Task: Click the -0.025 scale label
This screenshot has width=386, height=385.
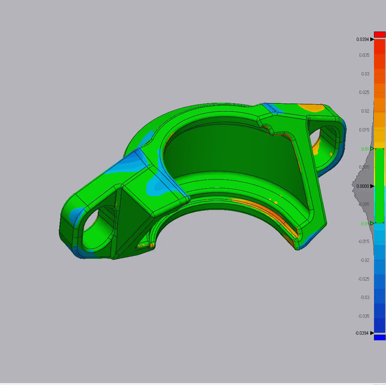Action: (x=363, y=279)
